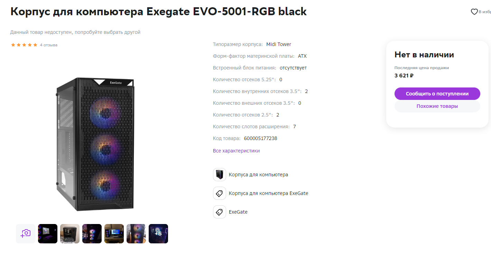Open the fifth review photo thumbnail
The width and height of the screenshot is (491, 261).
click(136, 234)
